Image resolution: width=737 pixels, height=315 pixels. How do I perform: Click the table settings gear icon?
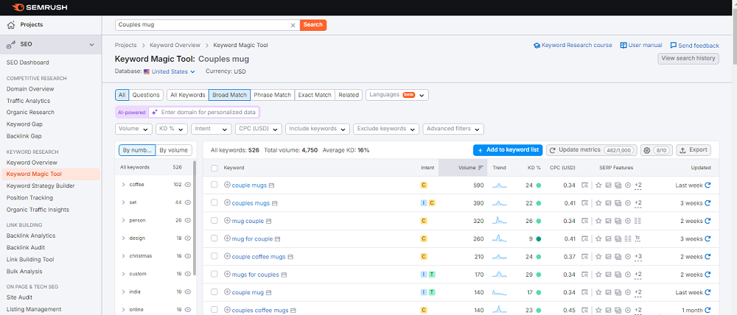(x=646, y=150)
